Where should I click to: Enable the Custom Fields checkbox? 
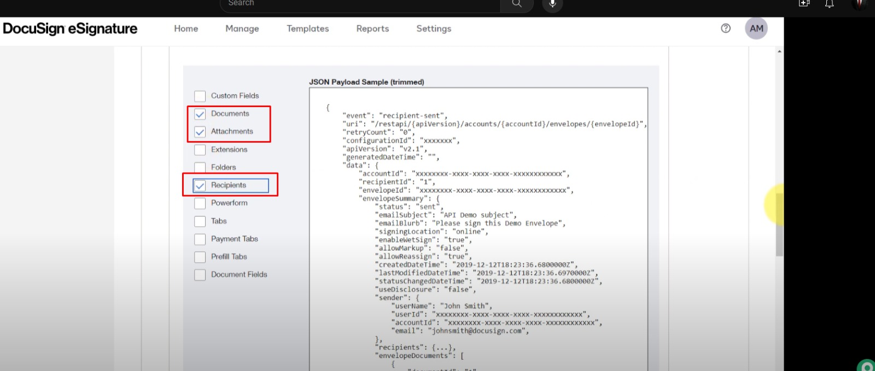[x=200, y=96]
